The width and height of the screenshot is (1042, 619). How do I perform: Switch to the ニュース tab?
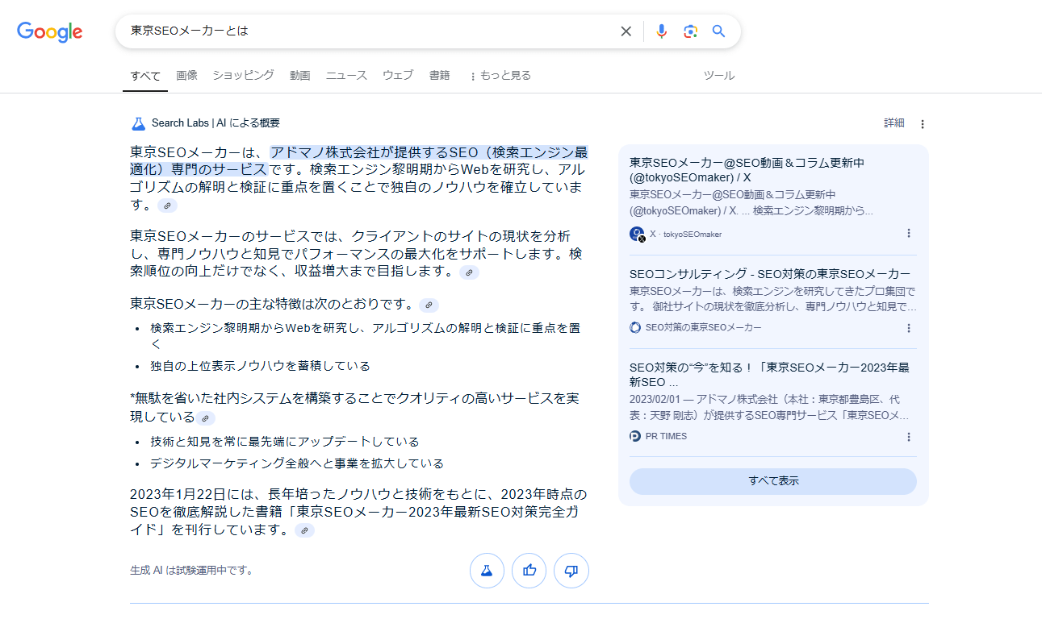point(346,75)
